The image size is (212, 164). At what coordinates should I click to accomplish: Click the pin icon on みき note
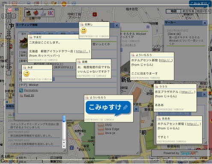point(24,67)
